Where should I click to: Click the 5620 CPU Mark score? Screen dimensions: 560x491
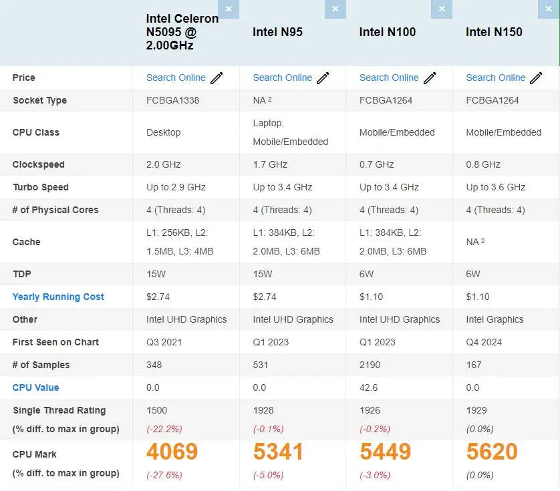[x=492, y=452]
